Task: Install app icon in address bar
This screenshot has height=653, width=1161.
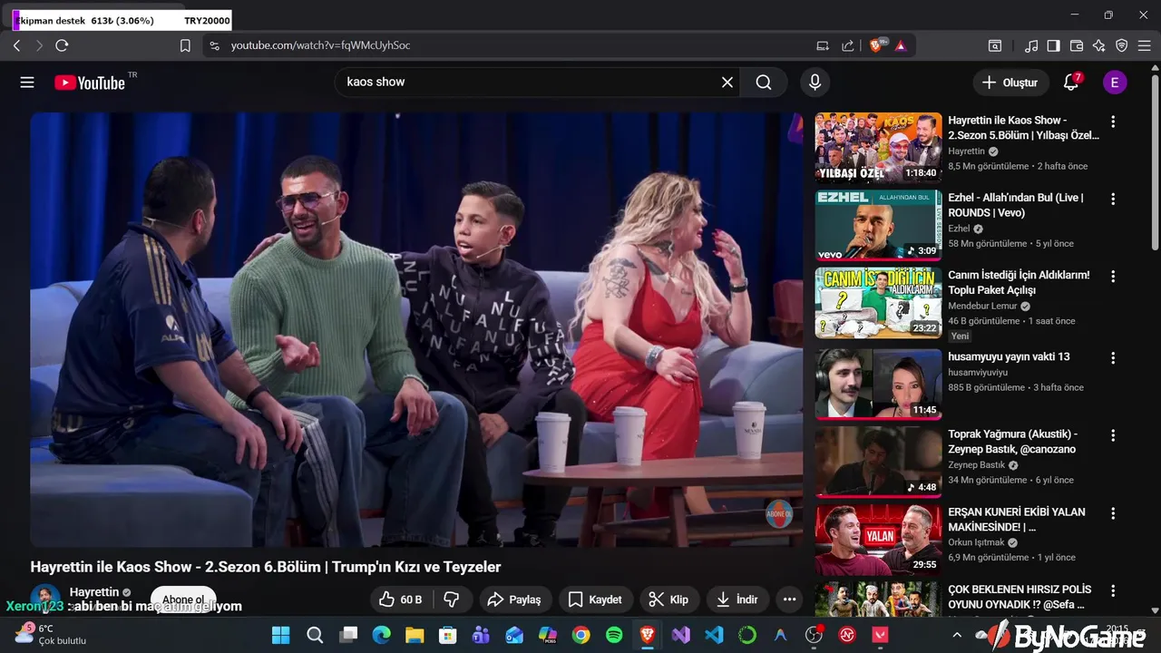Action: click(823, 45)
